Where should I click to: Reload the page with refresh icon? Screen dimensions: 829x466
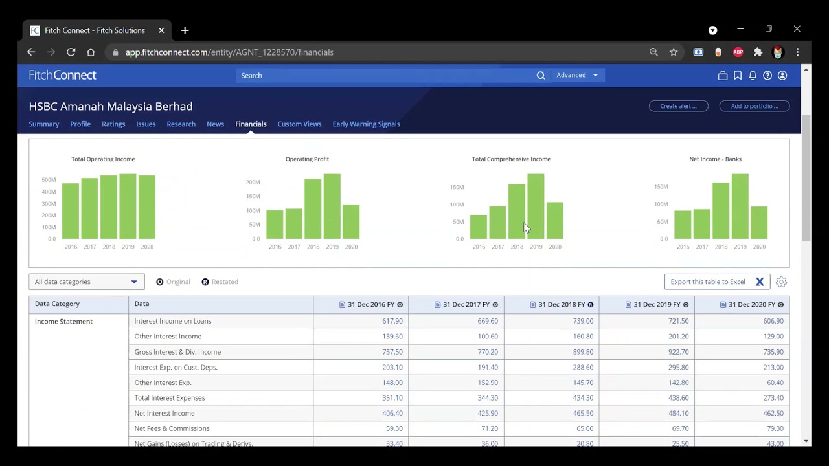point(71,52)
